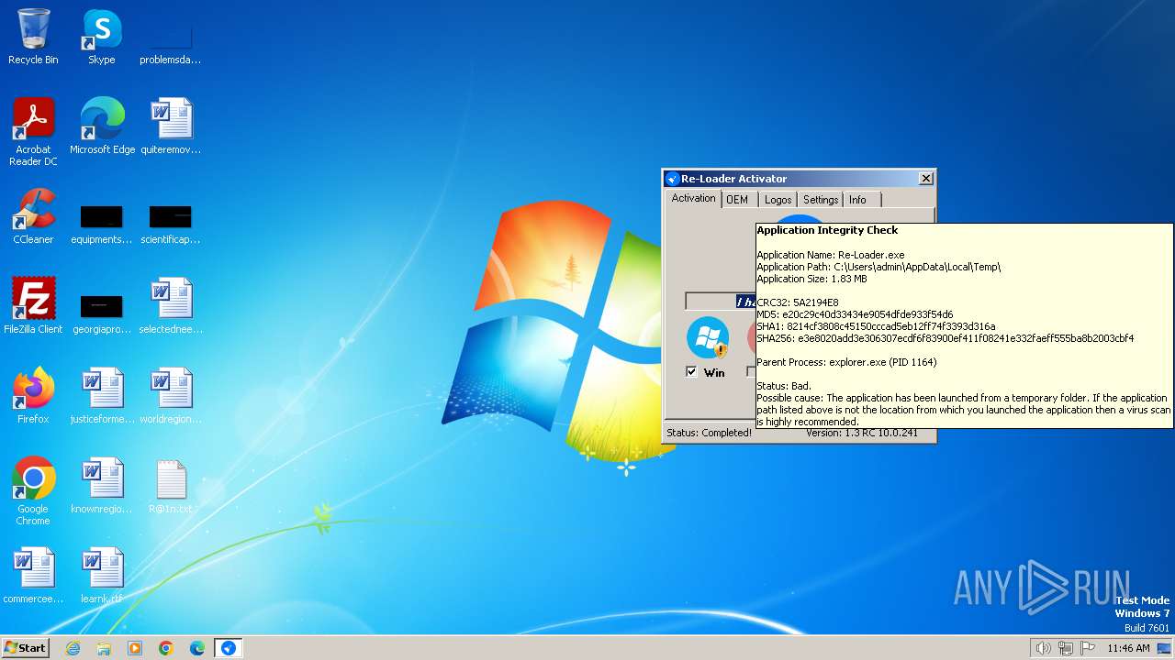This screenshot has width=1175, height=660.
Task: Click the activation progress bar
Action: tap(721, 302)
